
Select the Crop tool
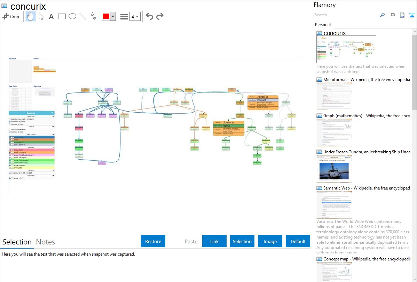(x=11, y=16)
